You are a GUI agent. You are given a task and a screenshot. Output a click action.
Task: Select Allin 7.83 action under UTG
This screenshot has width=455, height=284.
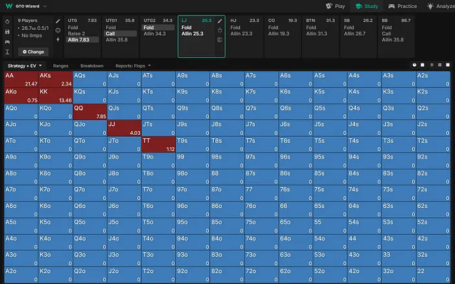point(83,40)
